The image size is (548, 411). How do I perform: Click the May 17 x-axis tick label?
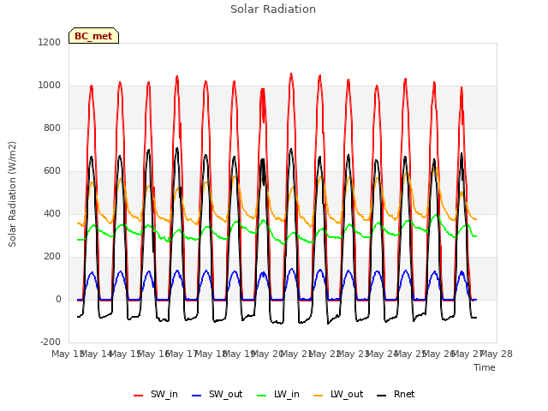point(182,354)
